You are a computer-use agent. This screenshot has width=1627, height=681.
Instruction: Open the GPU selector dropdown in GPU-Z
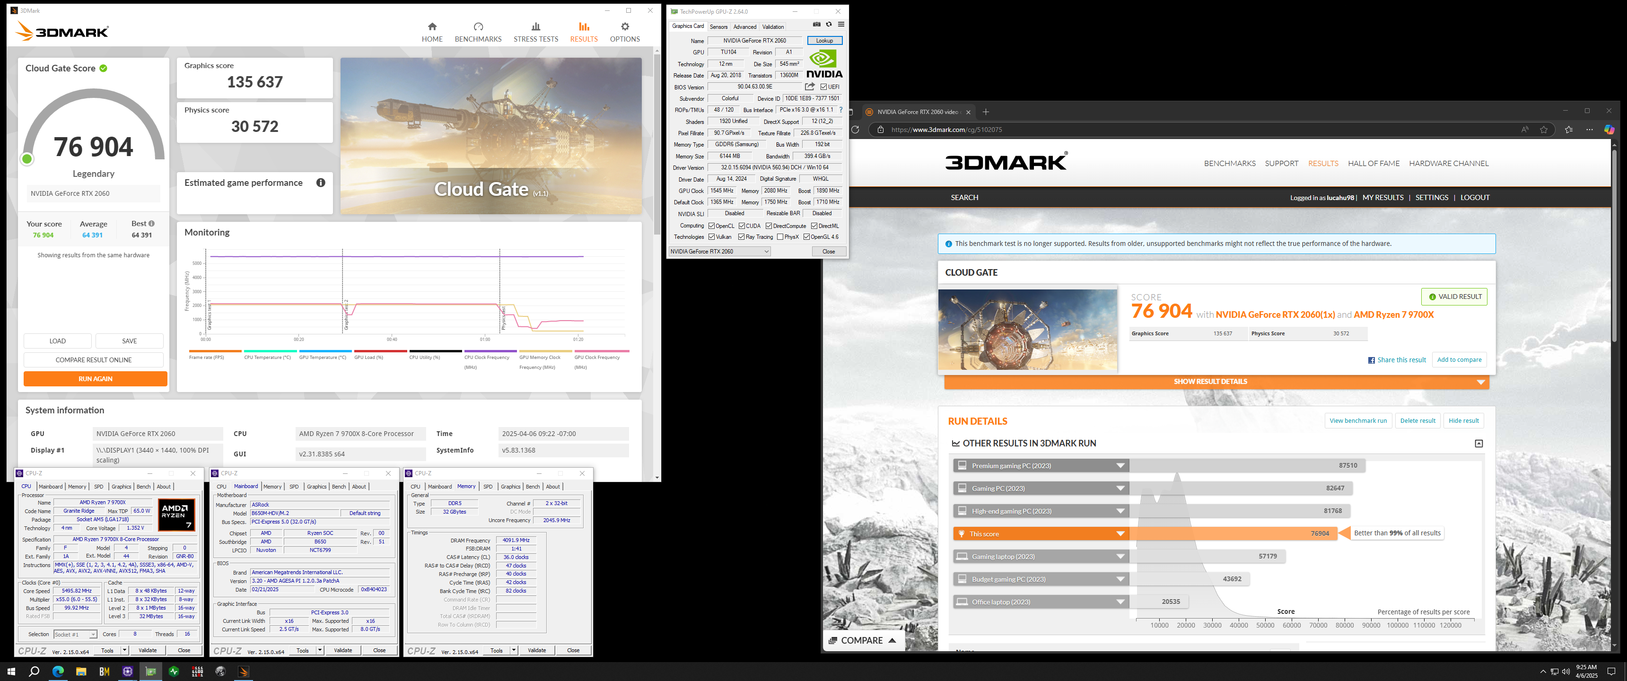(719, 252)
